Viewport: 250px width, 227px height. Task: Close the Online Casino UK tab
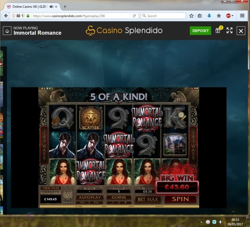56,7
